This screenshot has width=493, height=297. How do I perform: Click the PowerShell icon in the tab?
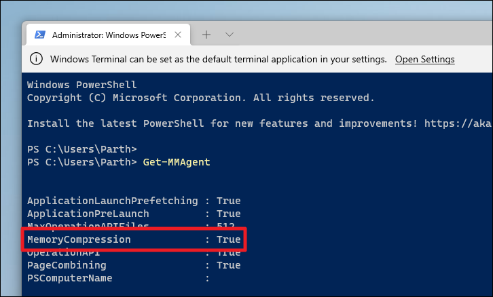point(39,35)
